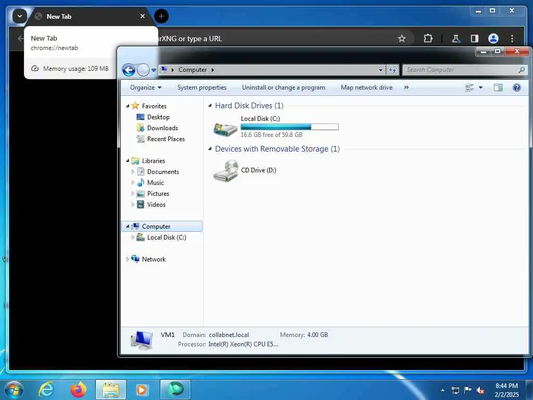533x400 pixels.
Task: Click Computer in the address breadcrumb
Action: 193,70
